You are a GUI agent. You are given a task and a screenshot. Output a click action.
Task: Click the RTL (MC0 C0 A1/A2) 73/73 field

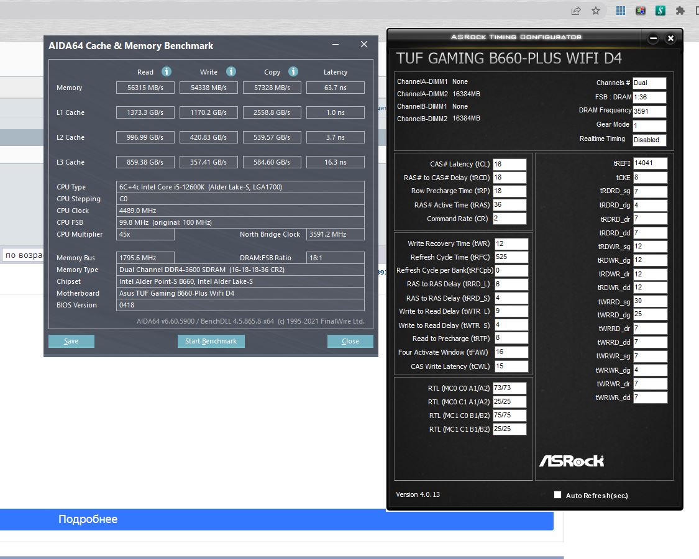(509, 388)
